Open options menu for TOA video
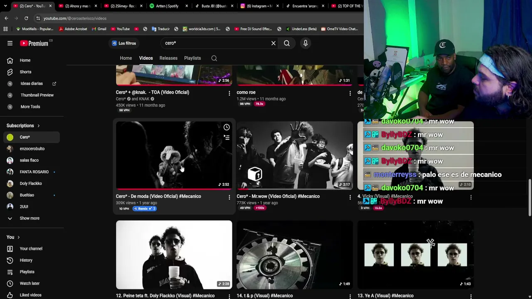 [229, 93]
